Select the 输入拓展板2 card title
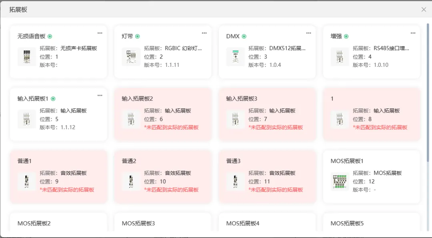Viewport: 432px width, 238px height. click(x=137, y=99)
